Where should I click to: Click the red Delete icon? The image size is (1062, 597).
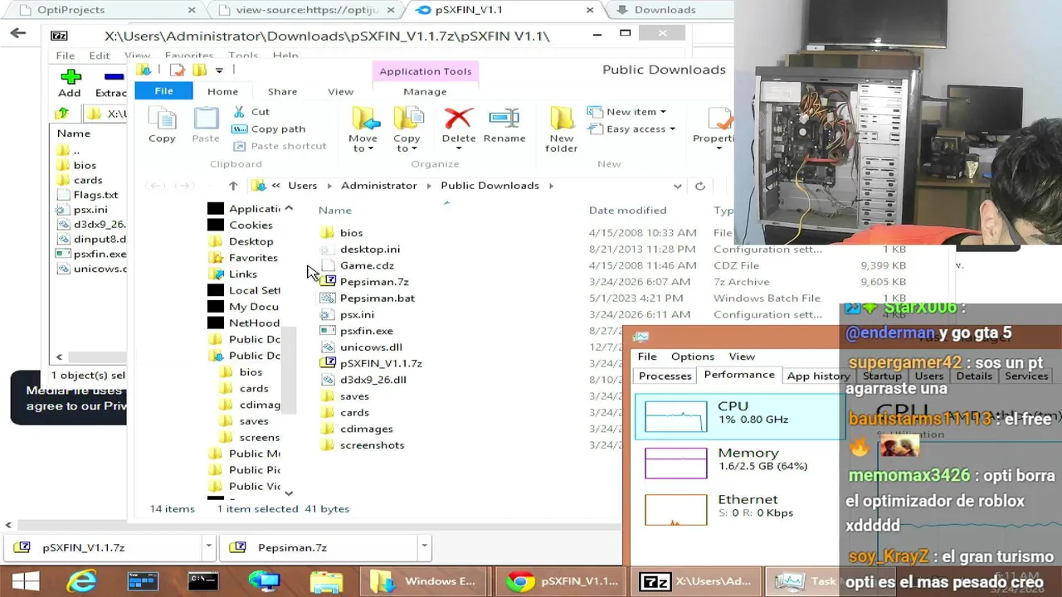pos(458,119)
